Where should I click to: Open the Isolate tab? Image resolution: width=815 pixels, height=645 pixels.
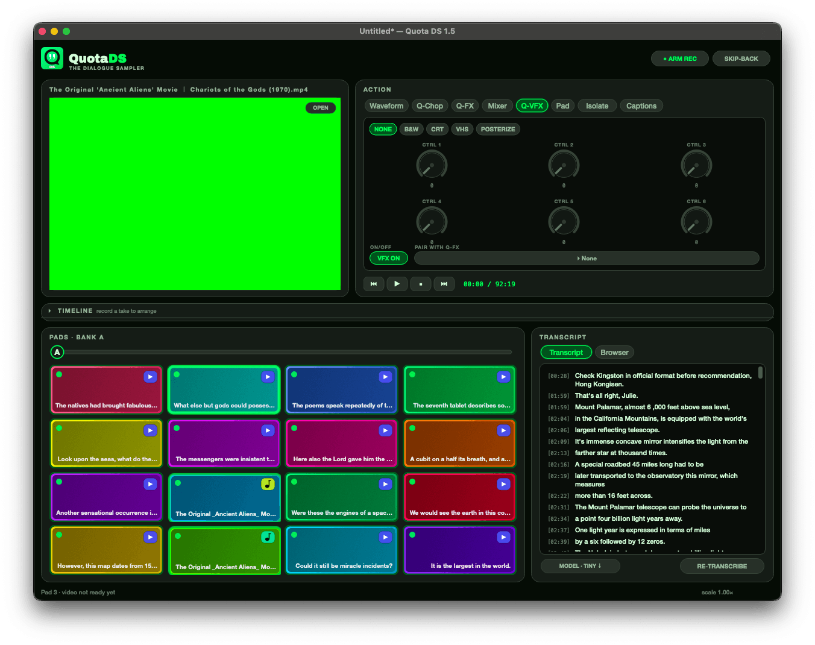[597, 106]
